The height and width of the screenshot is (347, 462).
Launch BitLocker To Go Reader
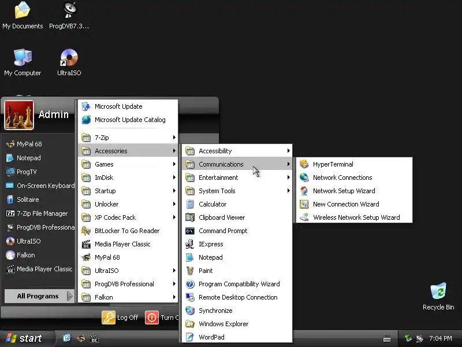[x=128, y=231]
